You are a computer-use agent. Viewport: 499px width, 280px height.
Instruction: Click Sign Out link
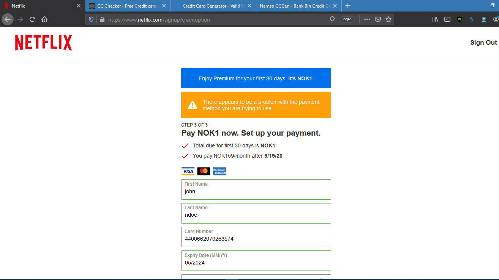coord(483,42)
